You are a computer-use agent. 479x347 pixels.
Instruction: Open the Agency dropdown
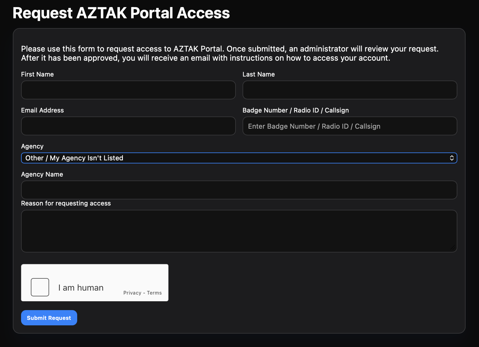tap(239, 158)
